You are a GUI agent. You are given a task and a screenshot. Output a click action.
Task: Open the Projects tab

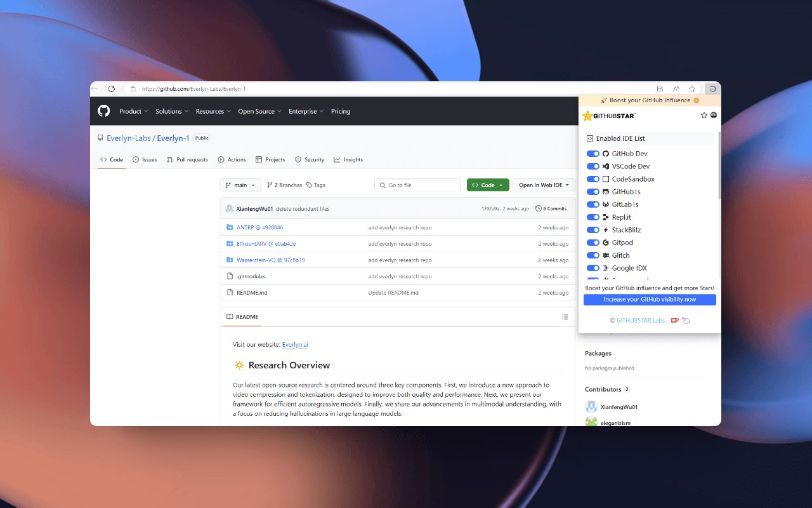pyautogui.click(x=270, y=159)
